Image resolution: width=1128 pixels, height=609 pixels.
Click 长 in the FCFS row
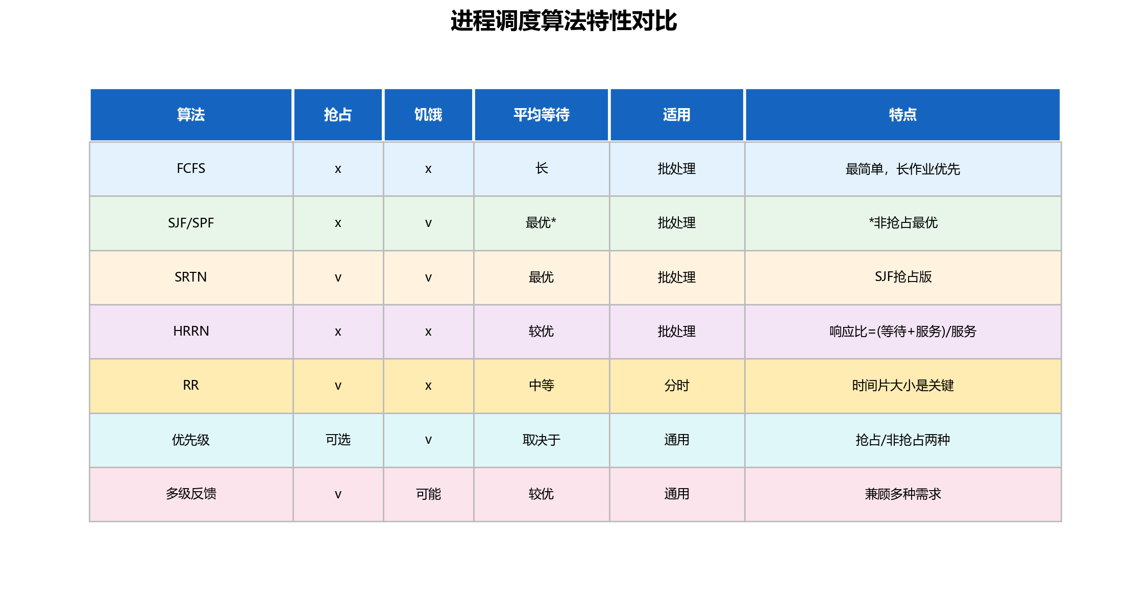tap(542, 169)
